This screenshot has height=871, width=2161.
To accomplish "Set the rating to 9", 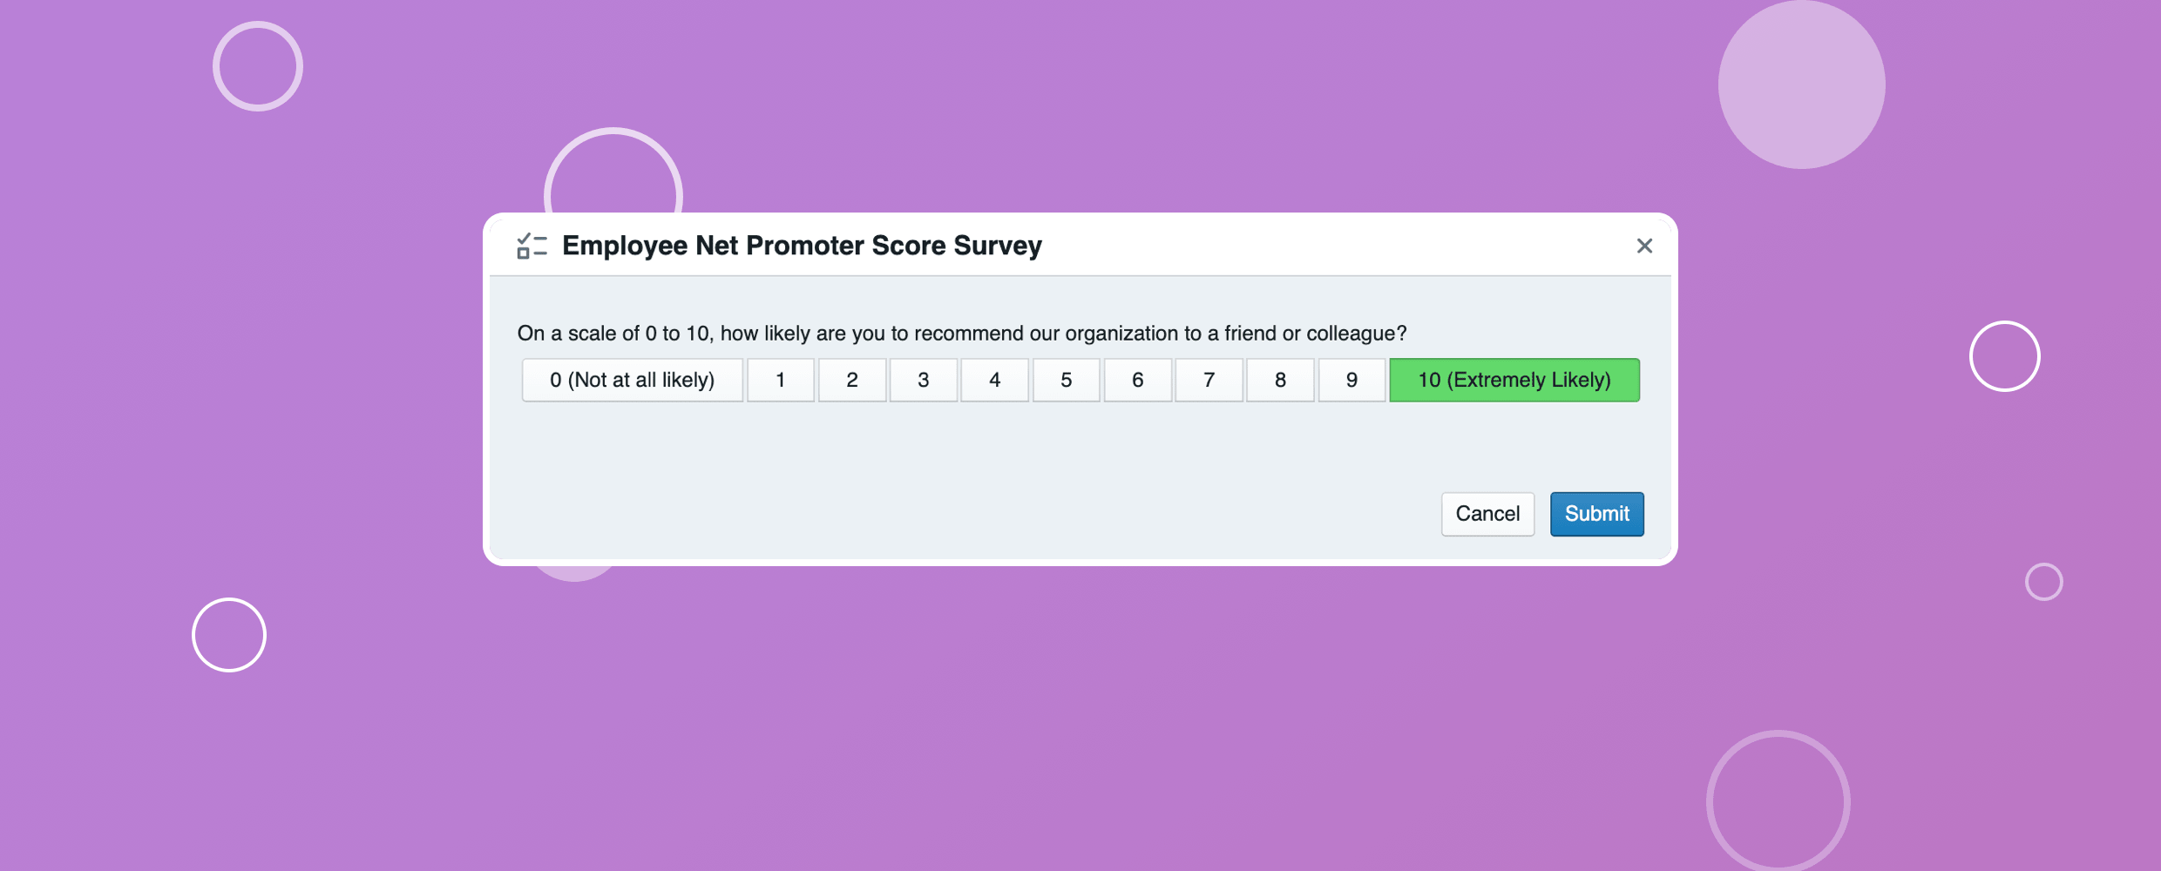I will coord(1352,380).
